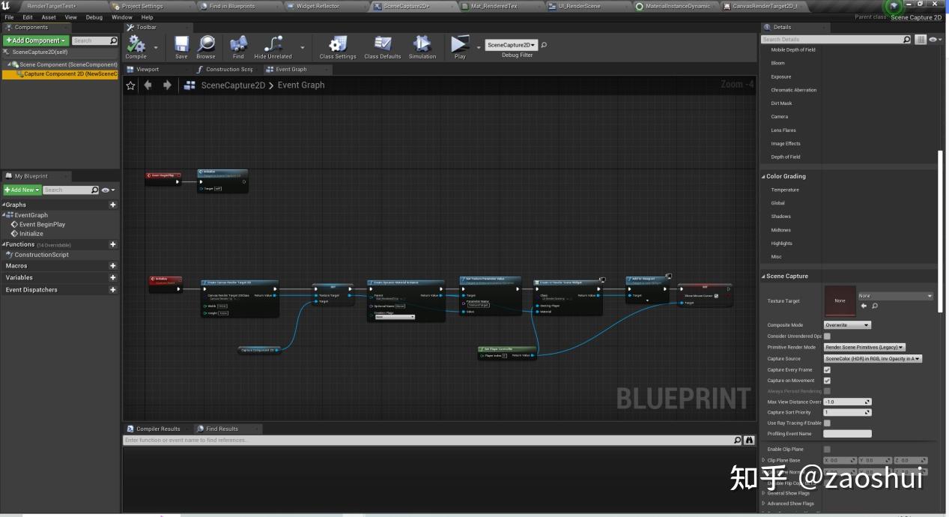Disable Capture on Movement
The width and height of the screenshot is (949, 517).
827,381
